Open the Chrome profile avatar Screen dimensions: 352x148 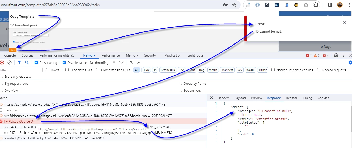[340, 5]
